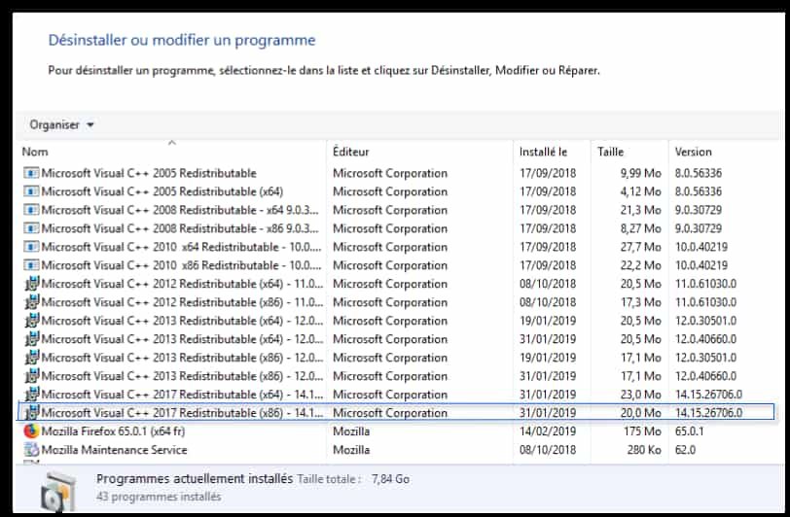Click the installed programs icon in details pane
The height and width of the screenshot is (517, 790).
pyautogui.click(x=58, y=491)
